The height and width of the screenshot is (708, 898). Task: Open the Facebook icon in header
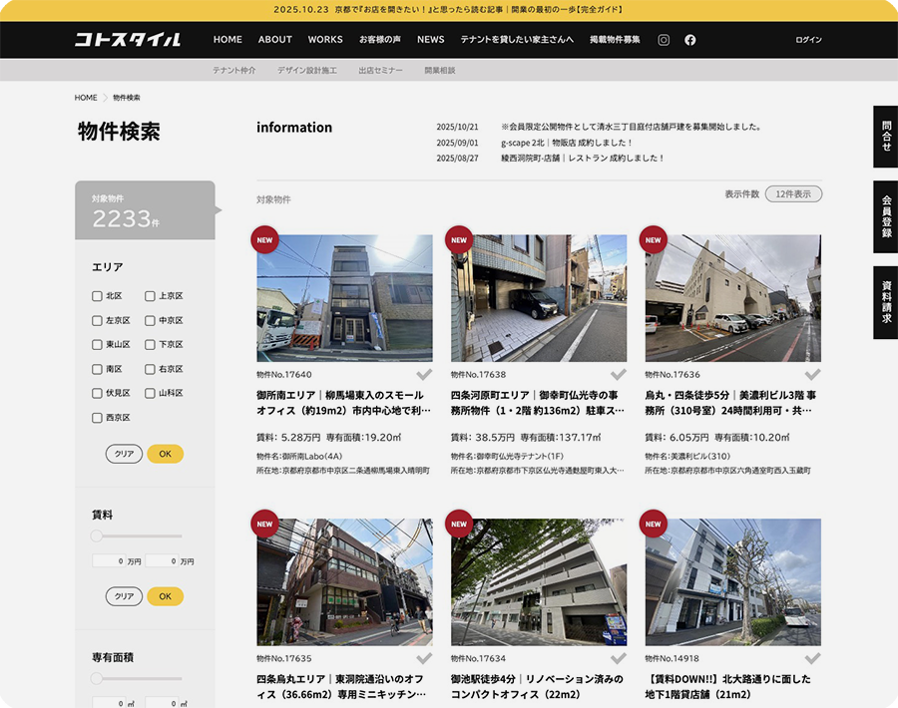point(689,40)
